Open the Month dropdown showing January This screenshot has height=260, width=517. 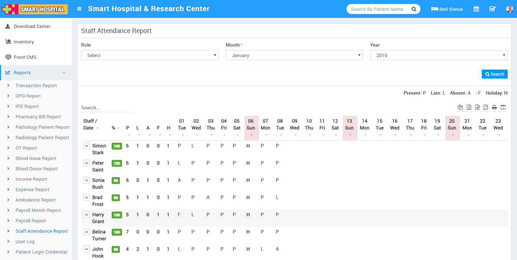point(294,55)
